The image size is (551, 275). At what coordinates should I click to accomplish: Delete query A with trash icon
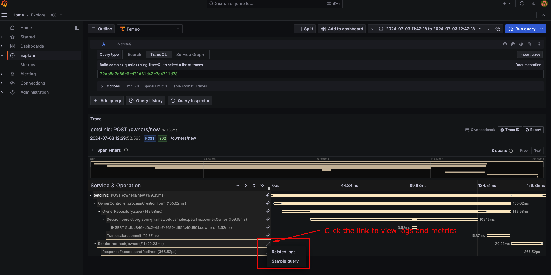coord(529,44)
